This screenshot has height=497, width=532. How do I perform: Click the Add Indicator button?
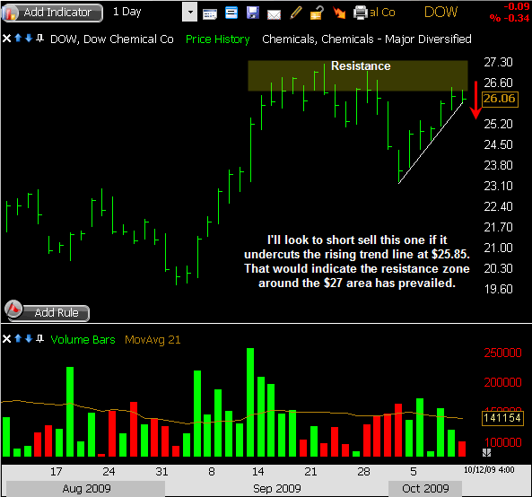[52, 13]
